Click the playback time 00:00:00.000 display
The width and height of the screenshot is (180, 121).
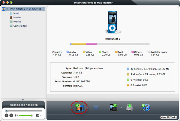pos(24,105)
